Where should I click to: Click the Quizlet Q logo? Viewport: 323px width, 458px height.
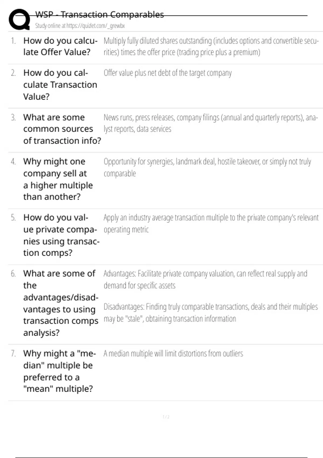coord(19,19)
